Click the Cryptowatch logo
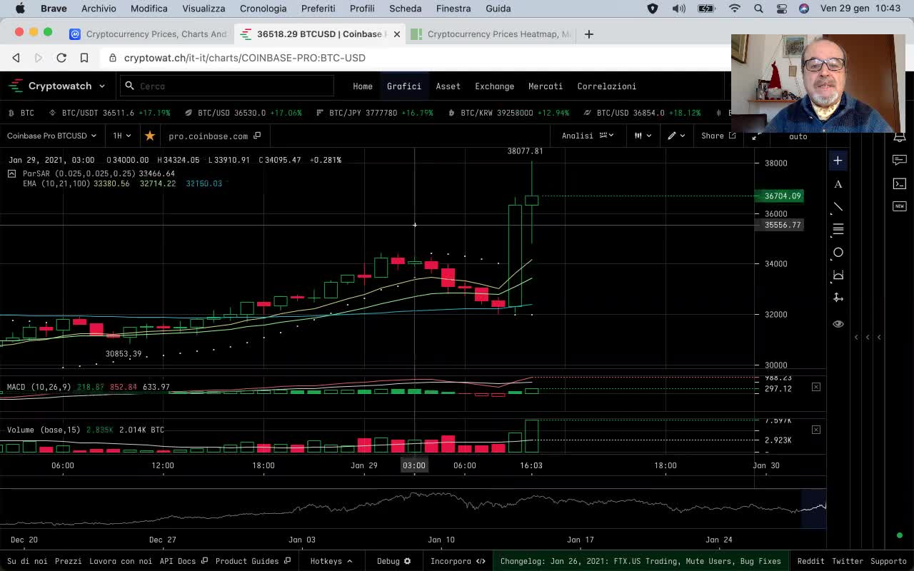This screenshot has height=571, width=914. coord(50,86)
